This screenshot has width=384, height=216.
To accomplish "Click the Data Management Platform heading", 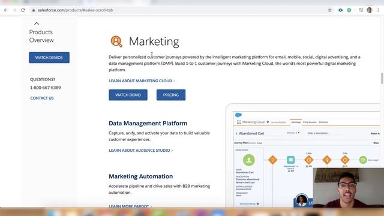I will 148,123.
